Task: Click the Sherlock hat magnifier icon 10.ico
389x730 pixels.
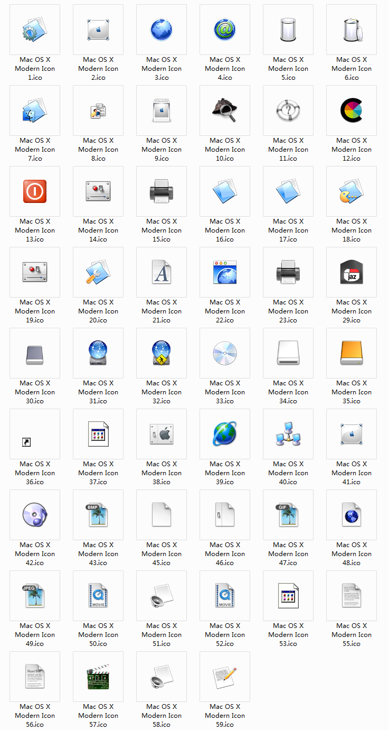Action: point(225,110)
